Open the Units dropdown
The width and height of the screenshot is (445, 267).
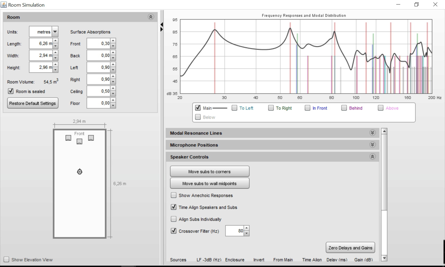[55, 32]
